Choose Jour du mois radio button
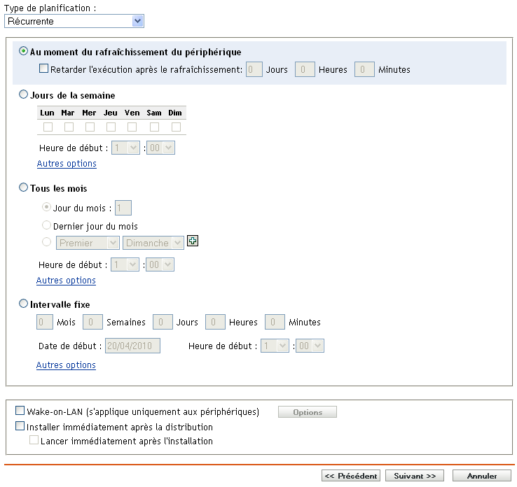 click(46, 207)
